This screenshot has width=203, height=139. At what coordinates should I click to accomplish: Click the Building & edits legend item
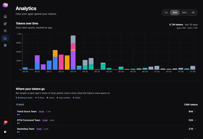[24, 98]
